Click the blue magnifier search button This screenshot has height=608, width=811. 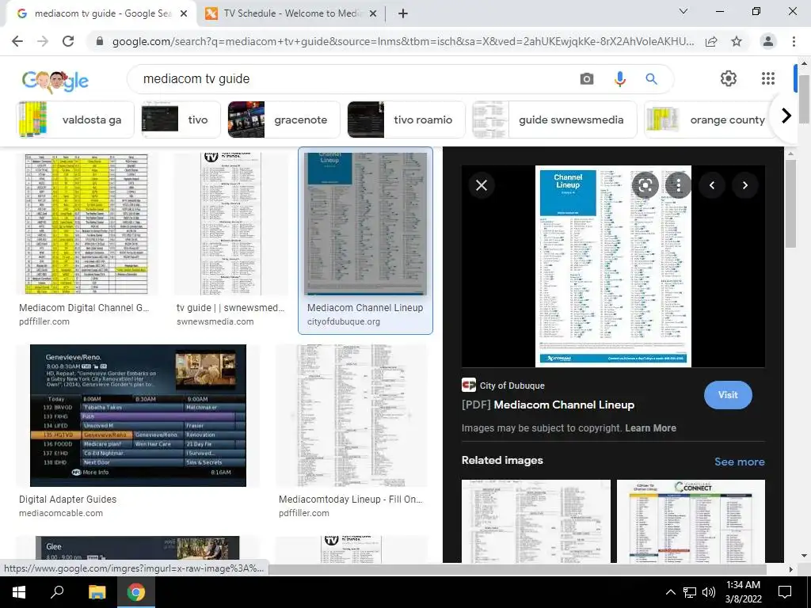click(x=651, y=78)
